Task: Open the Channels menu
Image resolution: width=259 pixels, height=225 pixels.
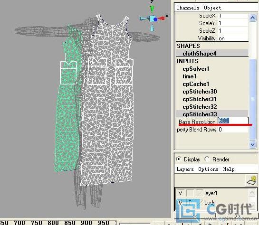Action: click(188, 8)
